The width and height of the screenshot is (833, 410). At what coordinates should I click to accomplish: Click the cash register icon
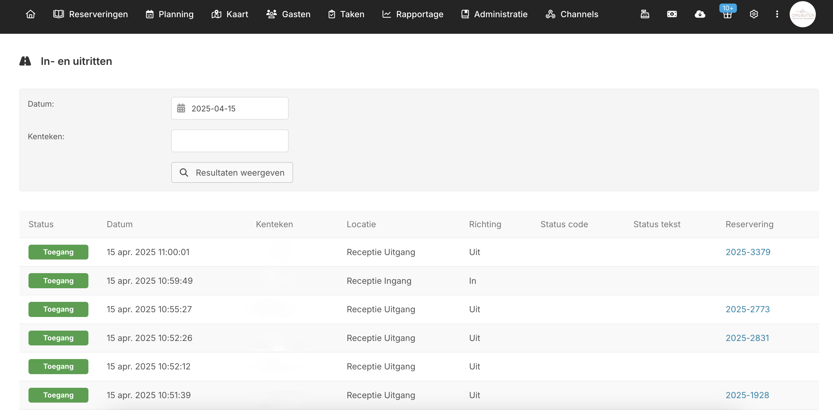(x=645, y=14)
